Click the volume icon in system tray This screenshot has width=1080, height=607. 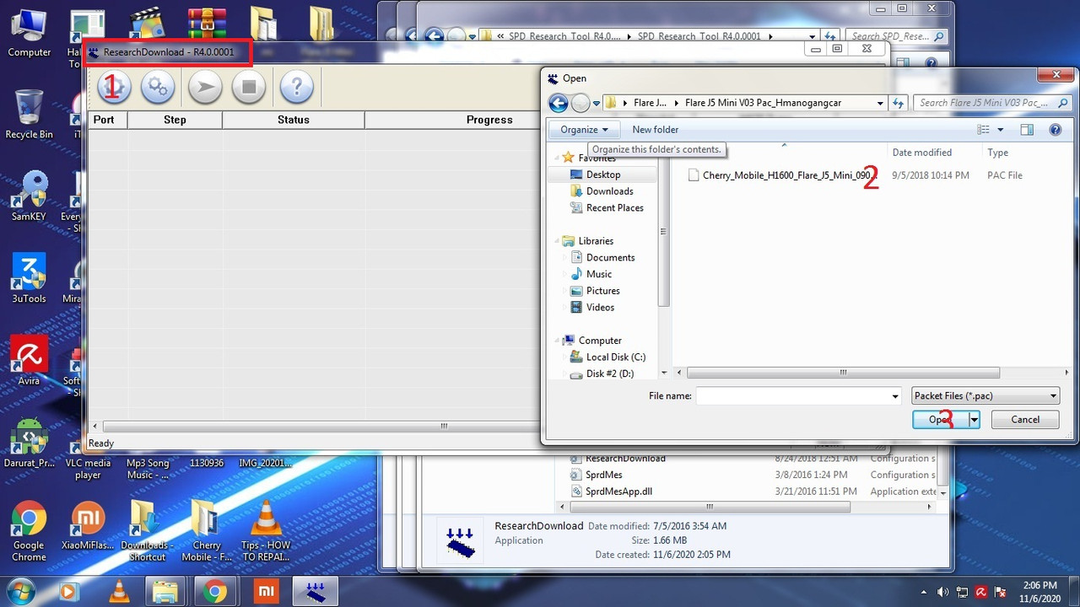pyautogui.click(x=942, y=592)
